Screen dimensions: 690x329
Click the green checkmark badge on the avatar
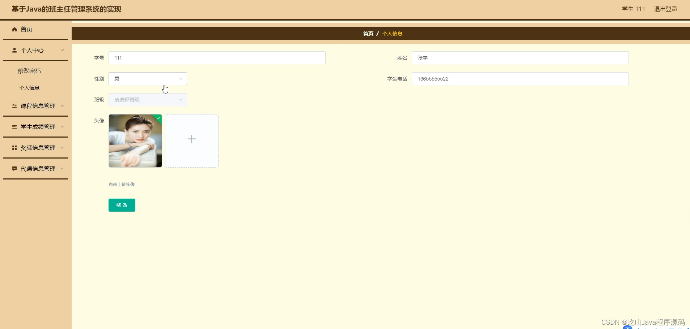[158, 118]
